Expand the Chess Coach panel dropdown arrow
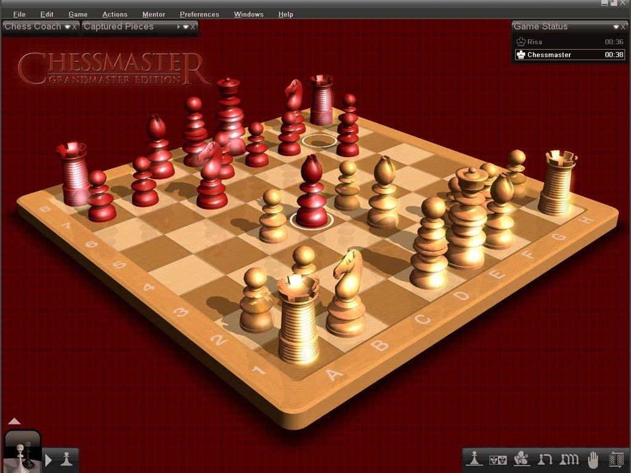This screenshot has height=473, width=631. [x=67, y=27]
